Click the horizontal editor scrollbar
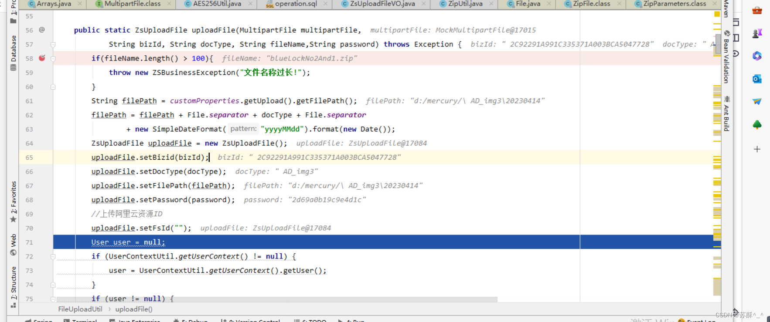This screenshot has width=770, height=322. 277,299
